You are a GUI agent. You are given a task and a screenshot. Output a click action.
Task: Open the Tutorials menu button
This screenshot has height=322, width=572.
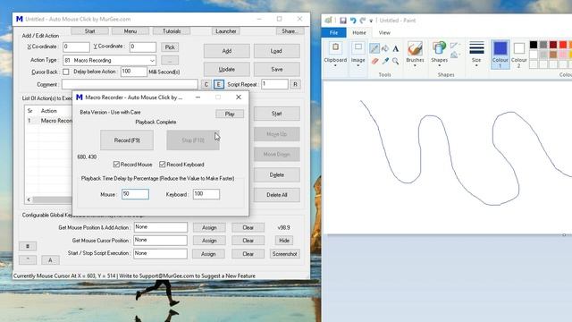pyautogui.click(x=172, y=31)
